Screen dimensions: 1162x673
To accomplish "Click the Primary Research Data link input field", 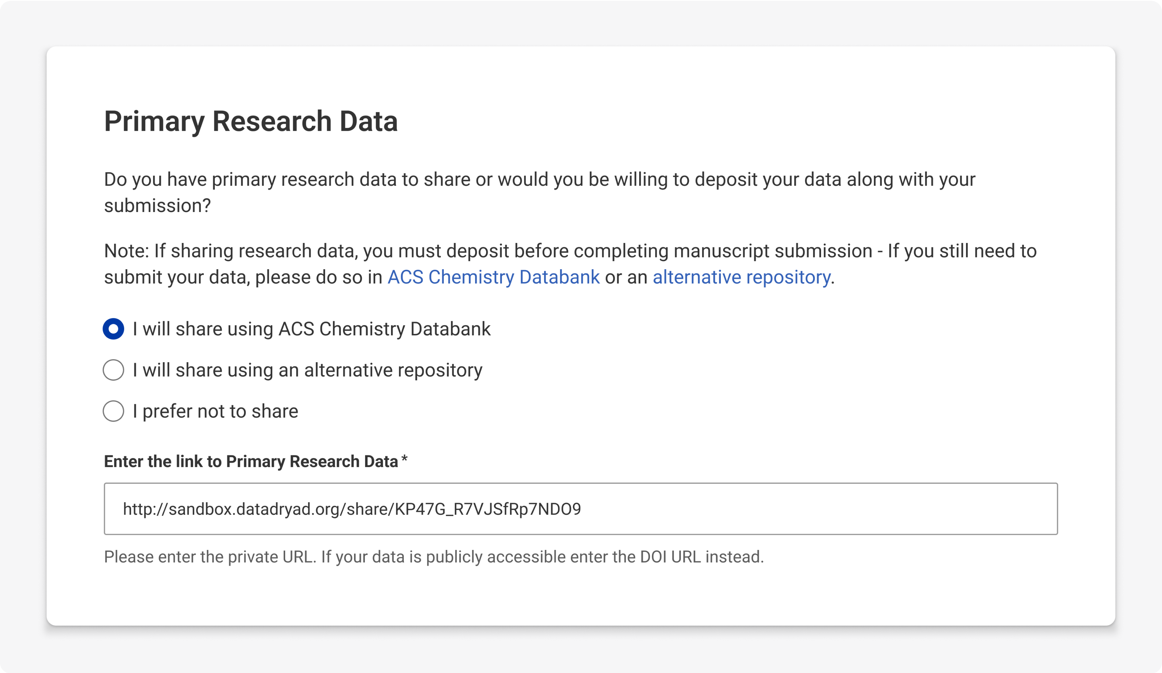I will pos(581,509).
